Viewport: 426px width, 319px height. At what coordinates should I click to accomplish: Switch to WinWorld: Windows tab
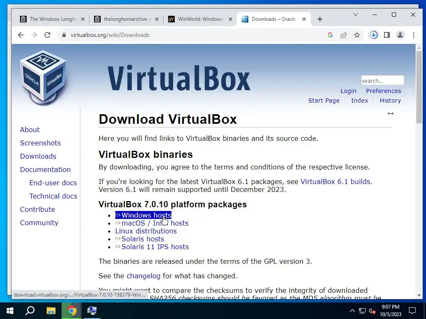pos(200,19)
